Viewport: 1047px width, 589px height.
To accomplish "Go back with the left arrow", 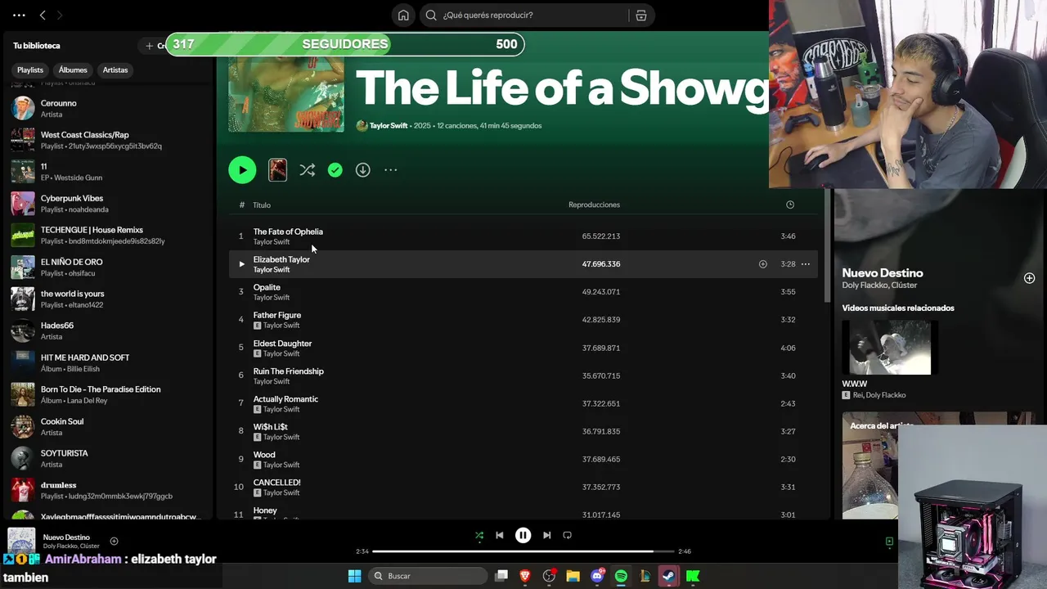I will coord(43,15).
